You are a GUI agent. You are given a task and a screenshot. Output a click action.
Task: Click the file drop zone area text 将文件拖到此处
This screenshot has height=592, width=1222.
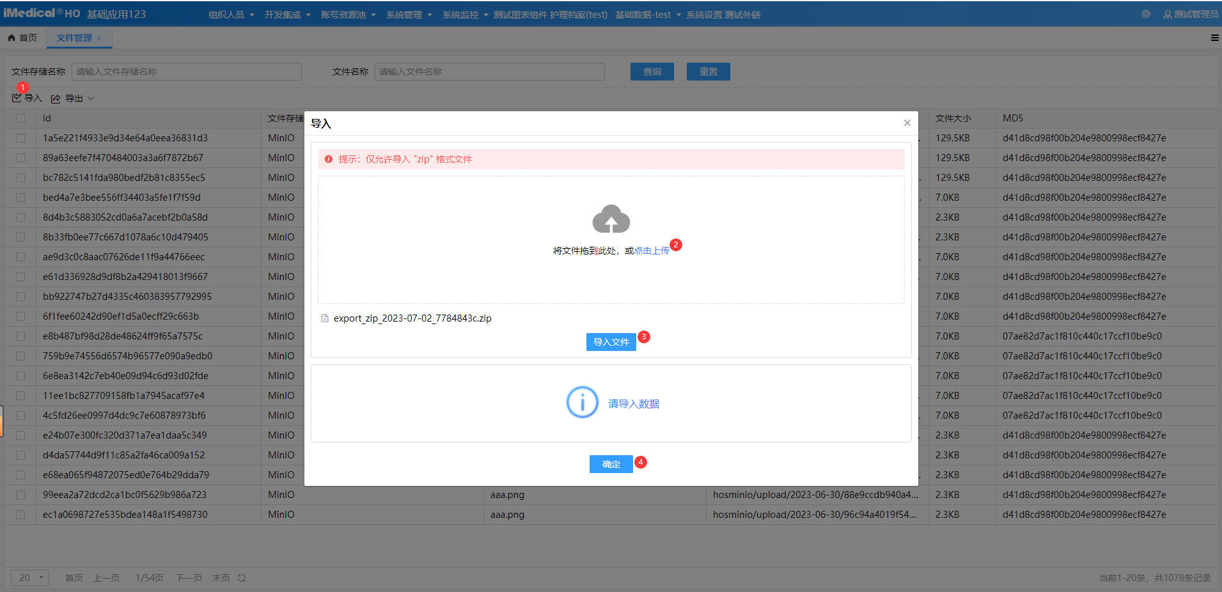point(584,251)
